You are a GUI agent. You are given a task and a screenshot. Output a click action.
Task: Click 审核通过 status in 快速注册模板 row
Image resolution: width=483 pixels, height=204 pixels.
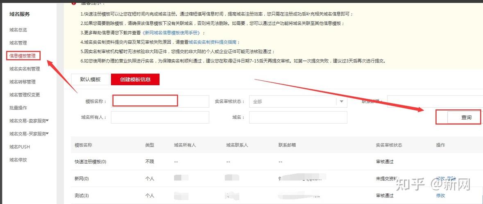(x=385, y=162)
